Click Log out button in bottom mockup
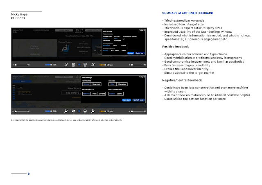 tap(126, 100)
